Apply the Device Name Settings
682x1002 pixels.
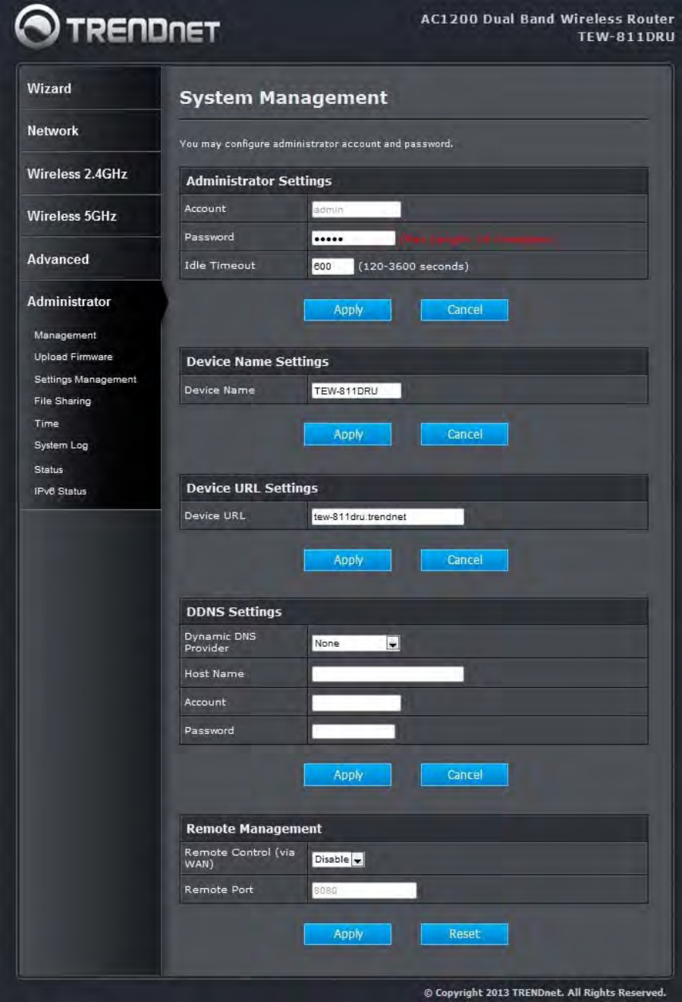point(347,434)
